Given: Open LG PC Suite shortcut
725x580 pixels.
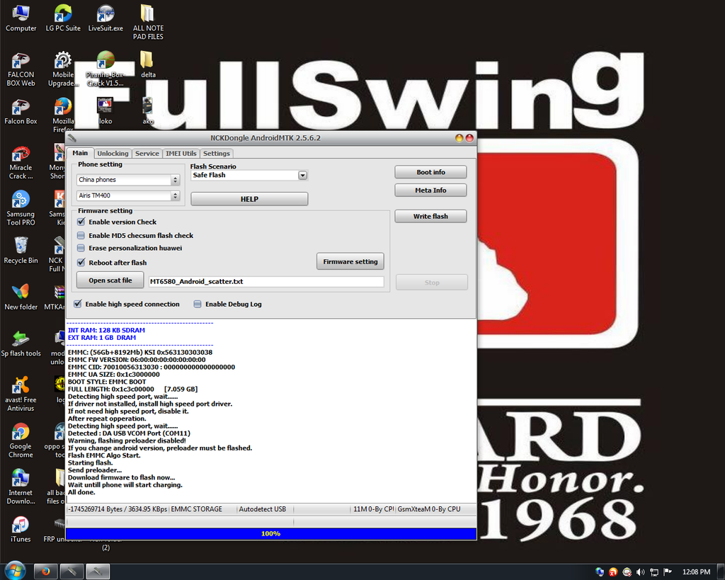Looking at the screenshot, I should [62, 16].
